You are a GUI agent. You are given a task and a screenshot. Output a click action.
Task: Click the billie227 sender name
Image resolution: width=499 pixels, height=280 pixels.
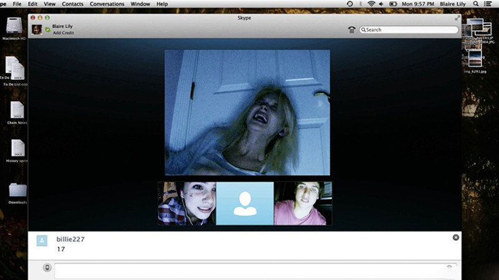pos(70,239)
